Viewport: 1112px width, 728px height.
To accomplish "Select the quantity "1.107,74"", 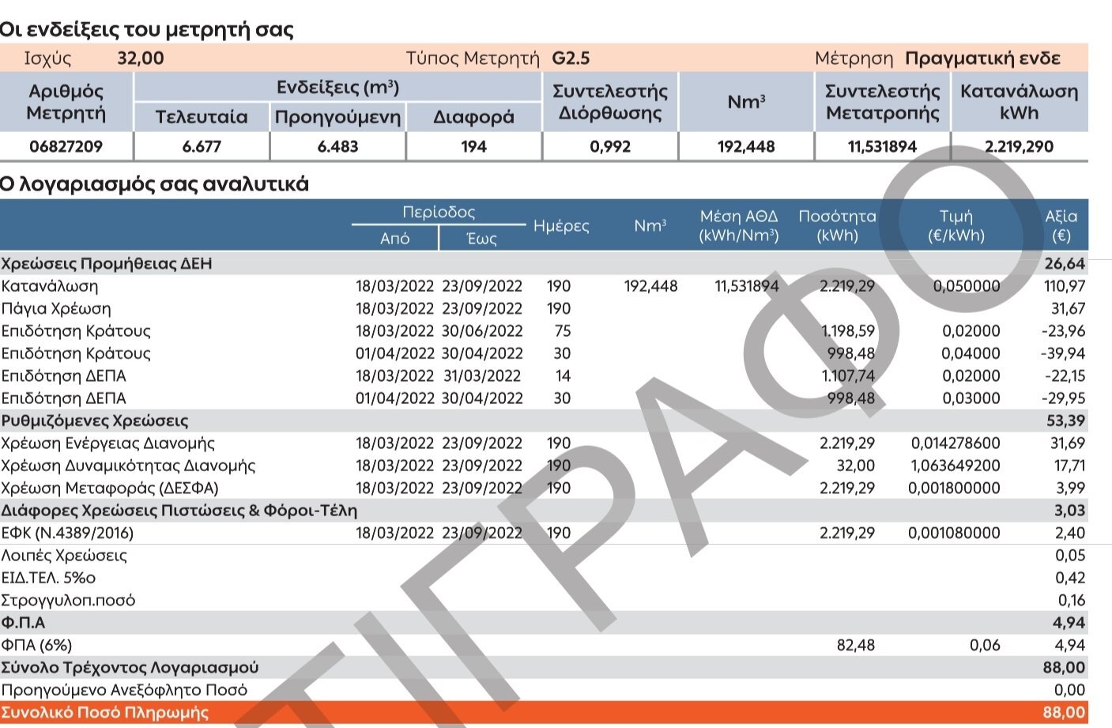I will (x=848, y=375).
